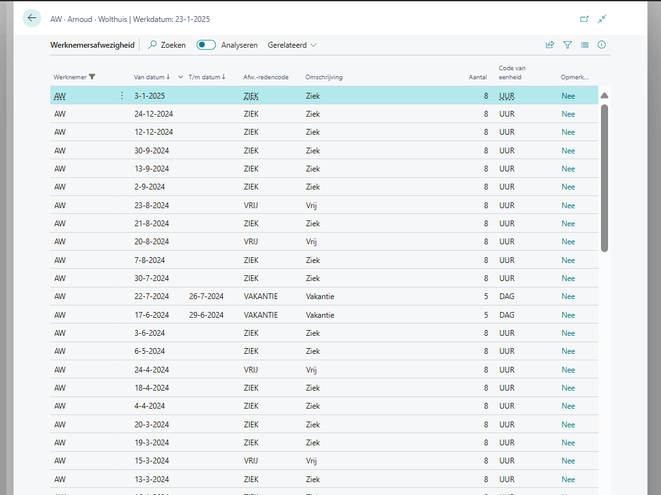Click the share icon in toolbar
Screen dimensions: 661x495
point(550,45)
